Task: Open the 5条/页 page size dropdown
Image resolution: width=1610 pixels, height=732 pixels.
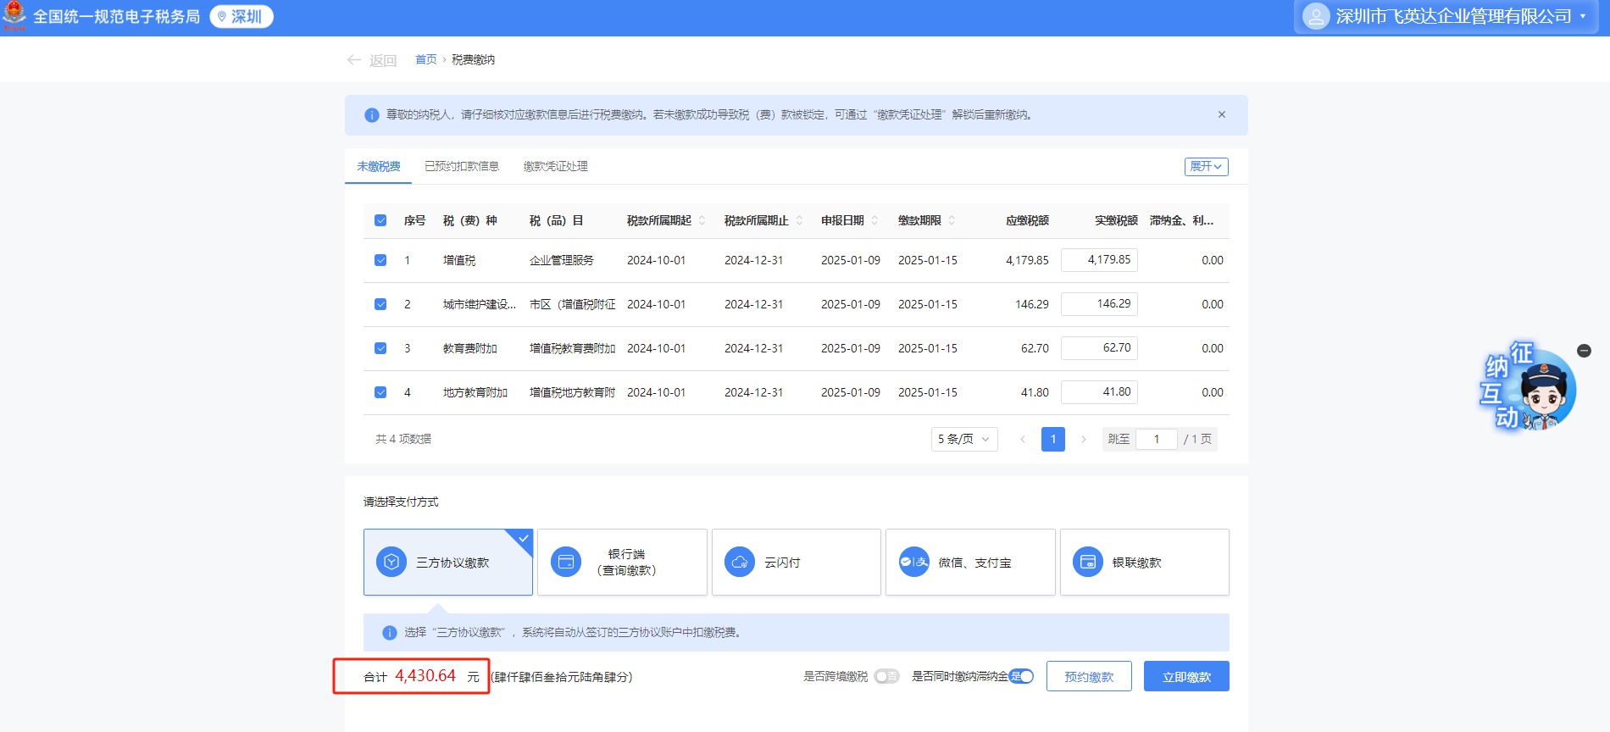Action: coord(963,439)
